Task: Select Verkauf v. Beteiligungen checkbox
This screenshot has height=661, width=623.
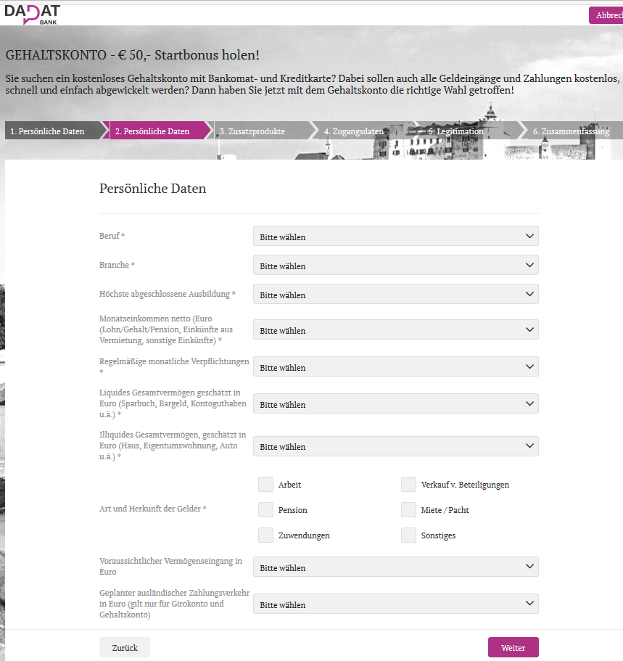Action: 408,484
